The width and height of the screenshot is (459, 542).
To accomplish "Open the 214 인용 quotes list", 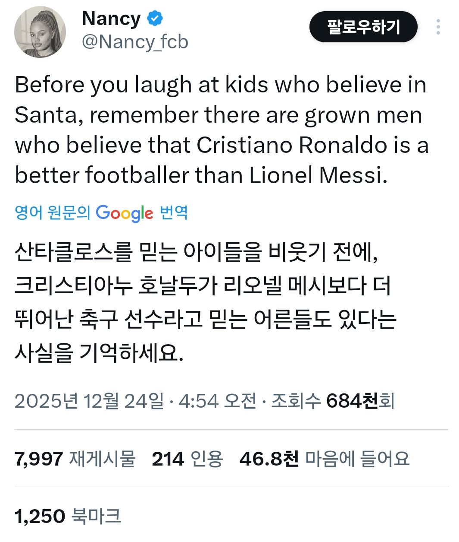I will click(187, 459).
